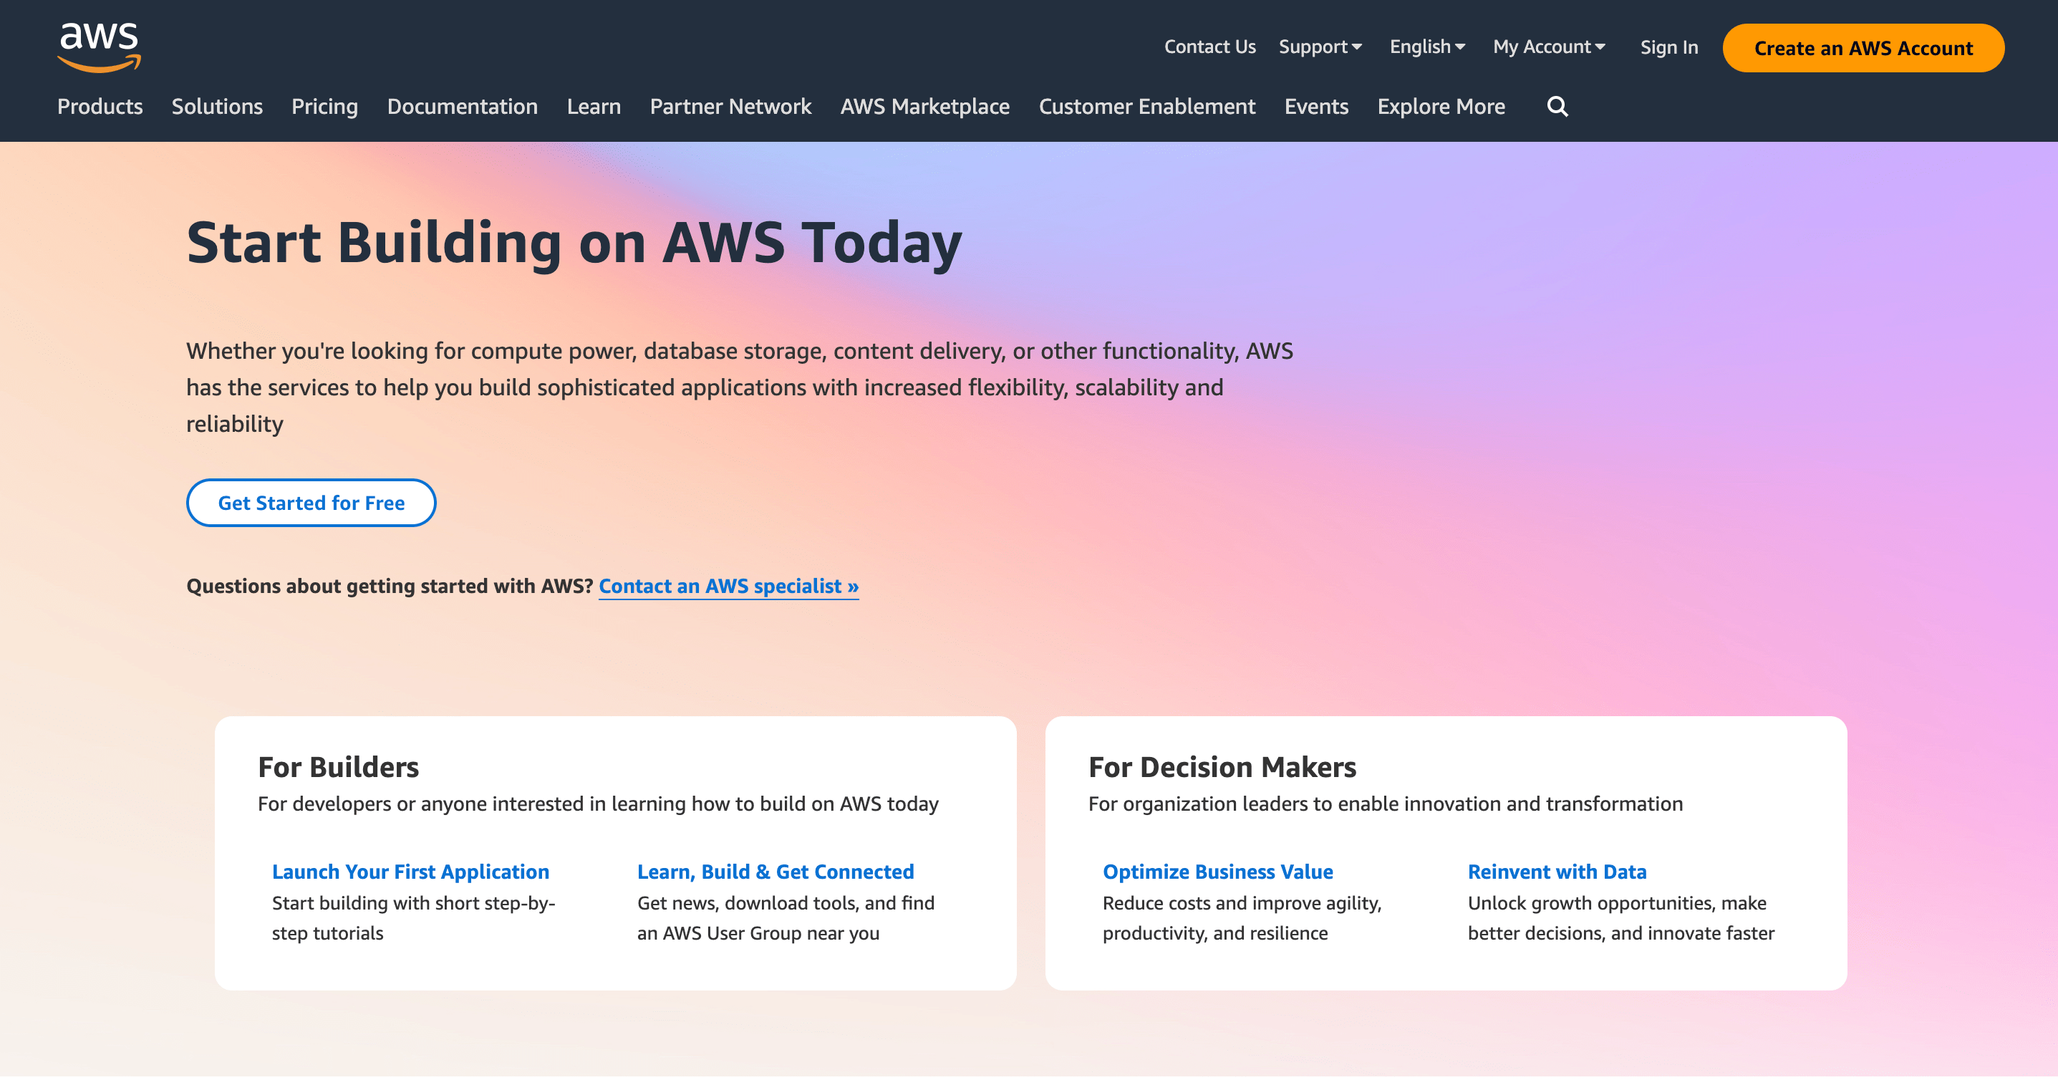This screenshot has width=2058, height=1080.
Task: Open the Solutions menu
Action: 216,106
